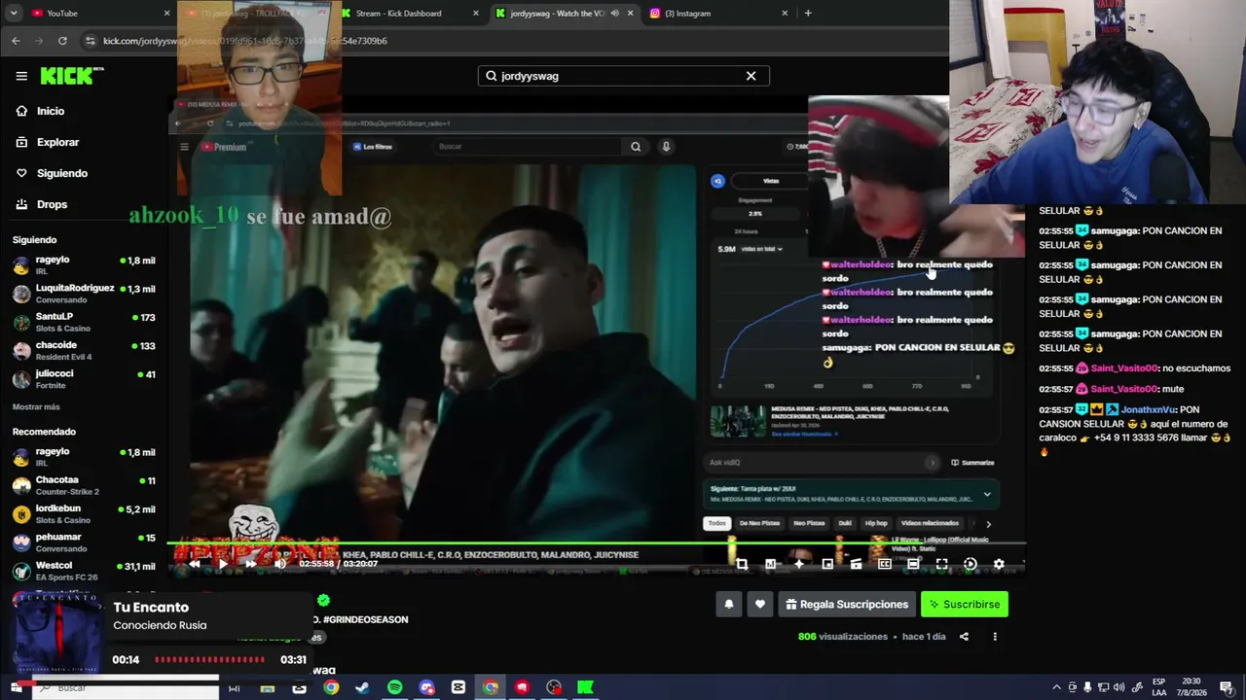The image size is (1246, 700).
Task: Open the system volume control
Action: click(1118, 687)
